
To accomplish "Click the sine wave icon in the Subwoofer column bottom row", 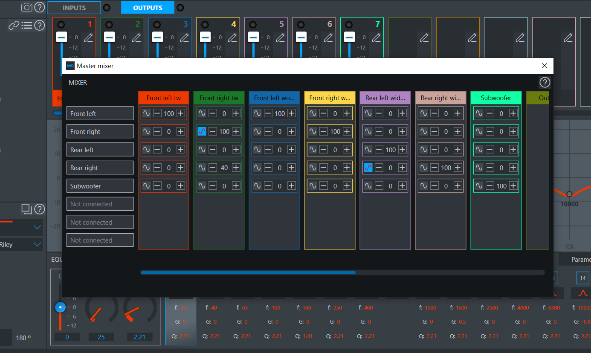I will coord(479,185).
